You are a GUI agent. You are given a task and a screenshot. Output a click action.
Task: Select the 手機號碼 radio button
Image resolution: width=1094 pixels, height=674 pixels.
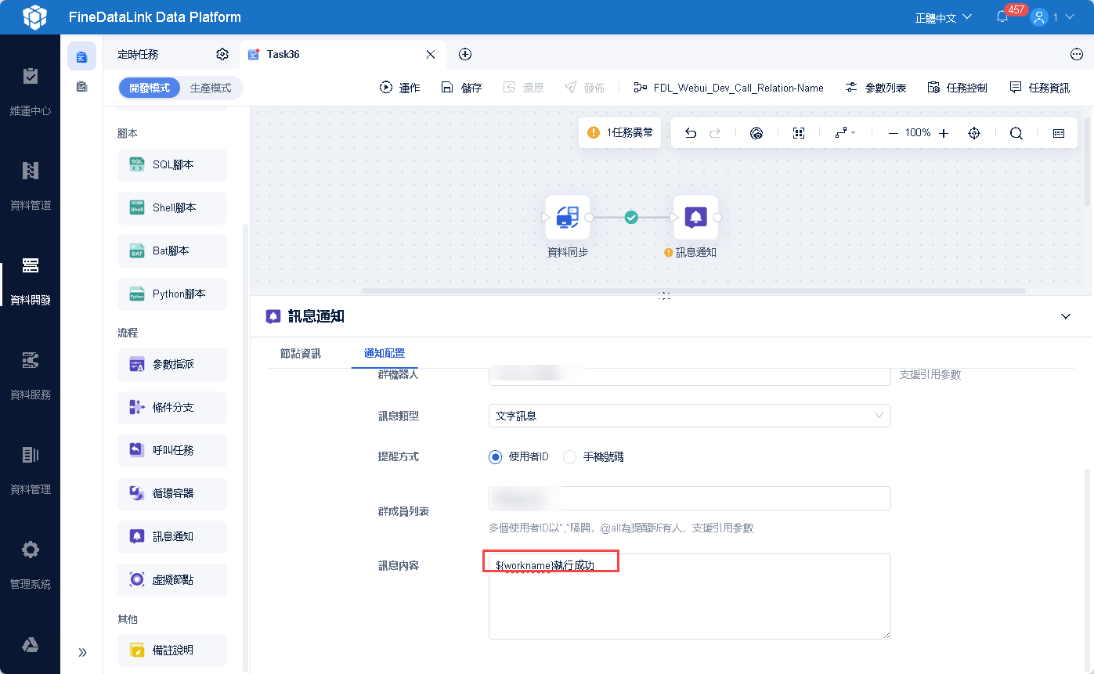[x=569, y=457]
